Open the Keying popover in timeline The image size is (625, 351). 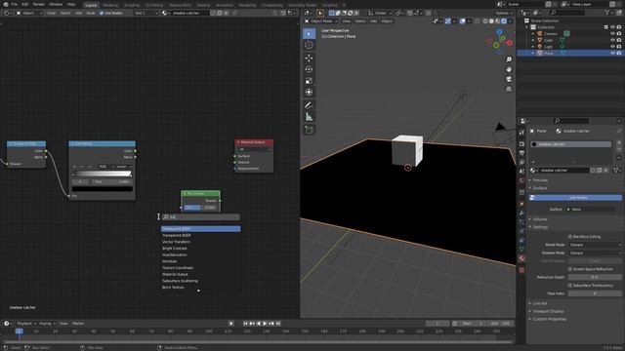tap(47, 324)
